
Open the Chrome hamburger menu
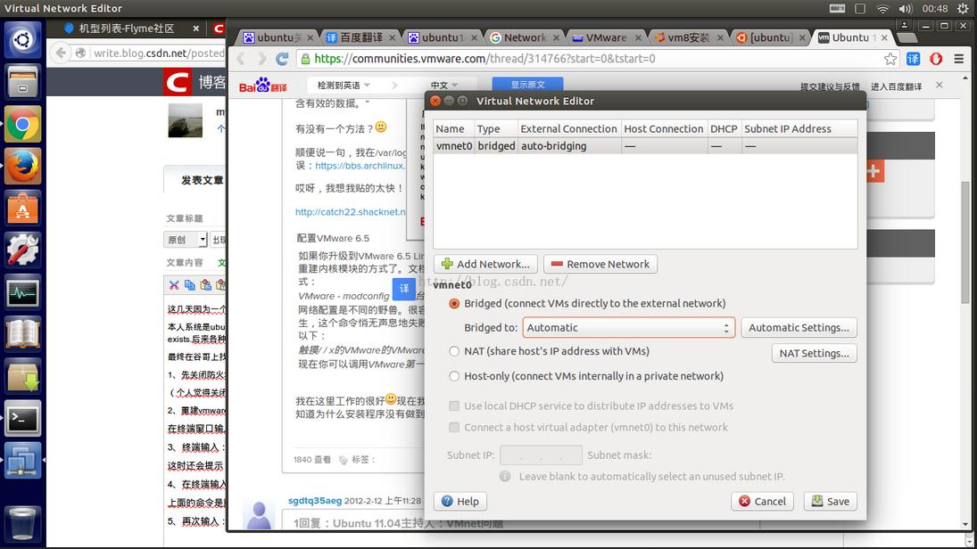coord(959,59)
